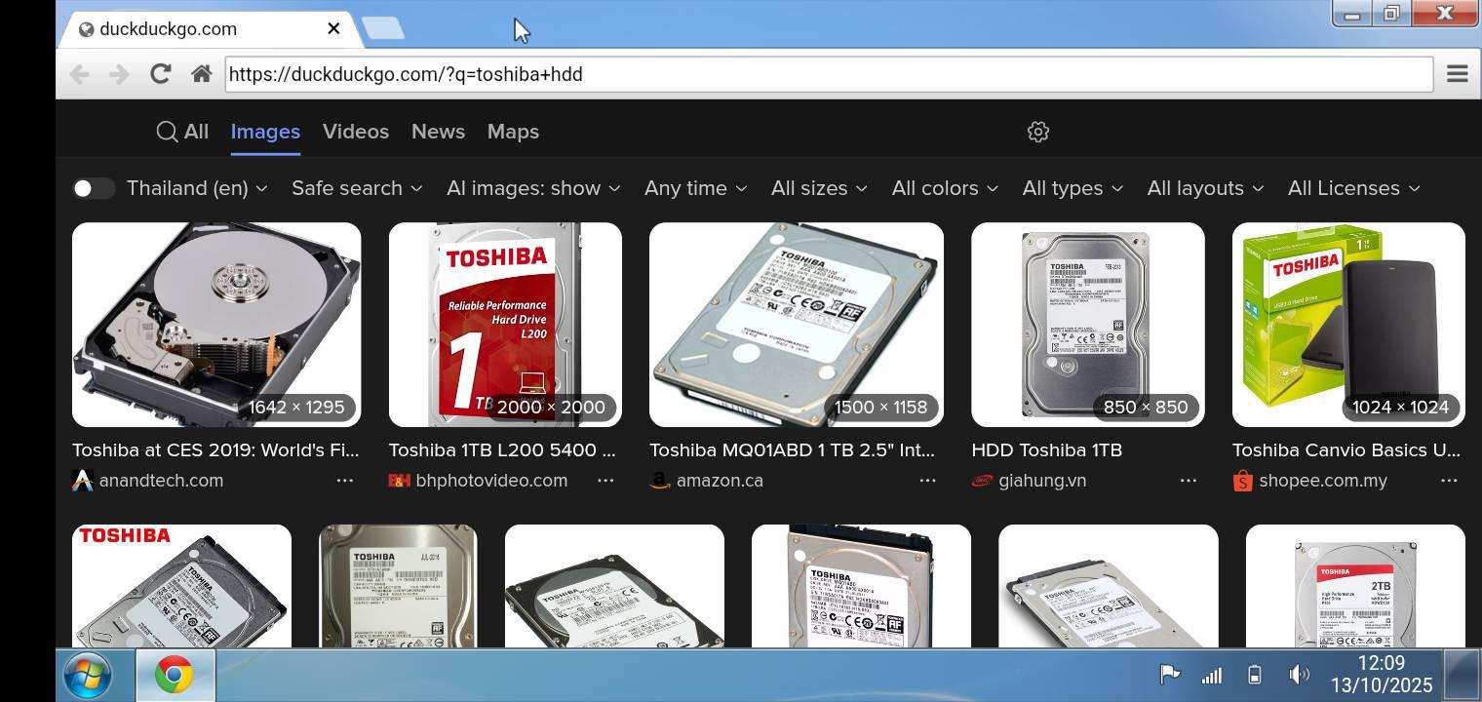Open the volume speaker tray icon
This screenshot has height=702, width=1482.
click(x=1298, y=675)
